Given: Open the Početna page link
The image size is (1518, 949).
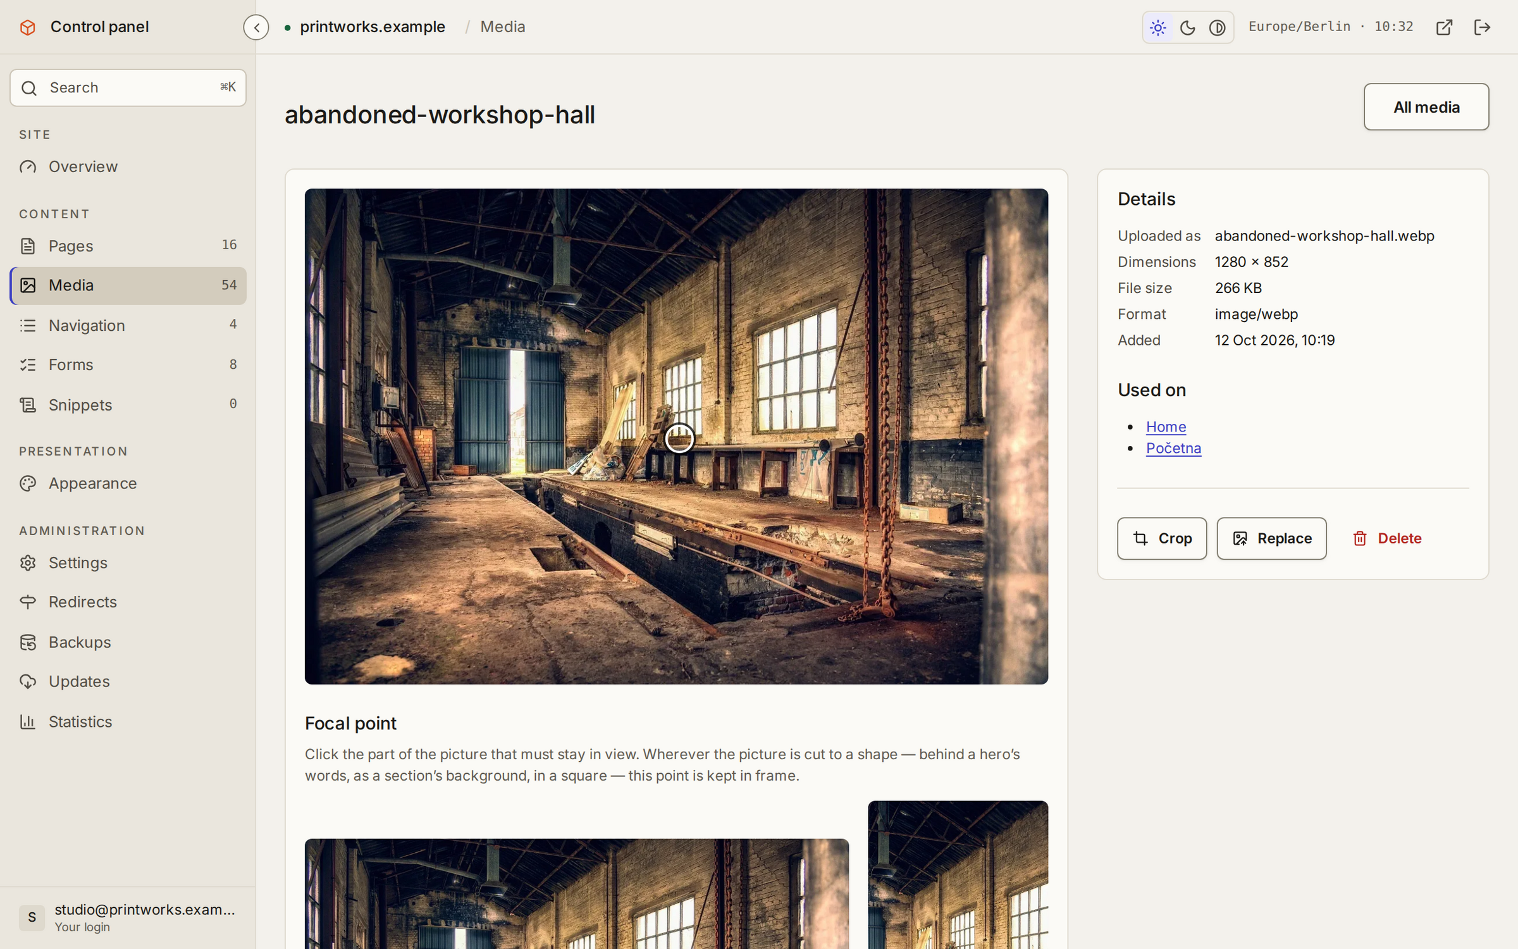Looking at the screenshot, I should 1173,448.
